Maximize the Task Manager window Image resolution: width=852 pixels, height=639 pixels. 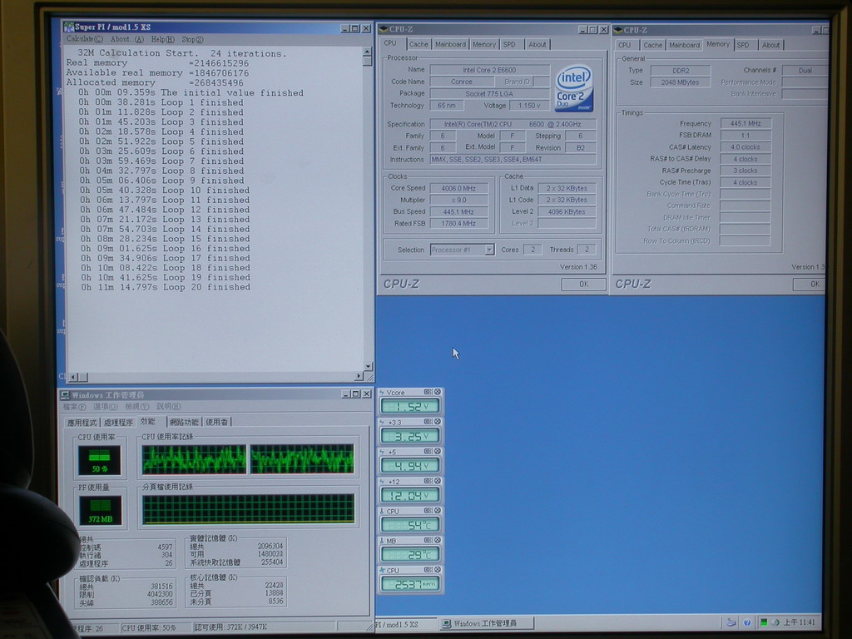[356, 394]
